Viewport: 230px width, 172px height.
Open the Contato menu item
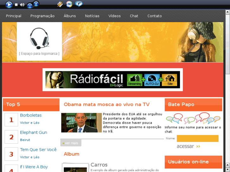(155, 16)
